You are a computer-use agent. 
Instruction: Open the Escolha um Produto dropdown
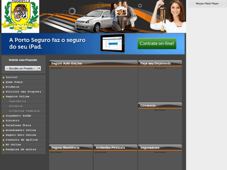point(23,68)
